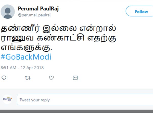Open the #GoBackModi hashtag

26,57
